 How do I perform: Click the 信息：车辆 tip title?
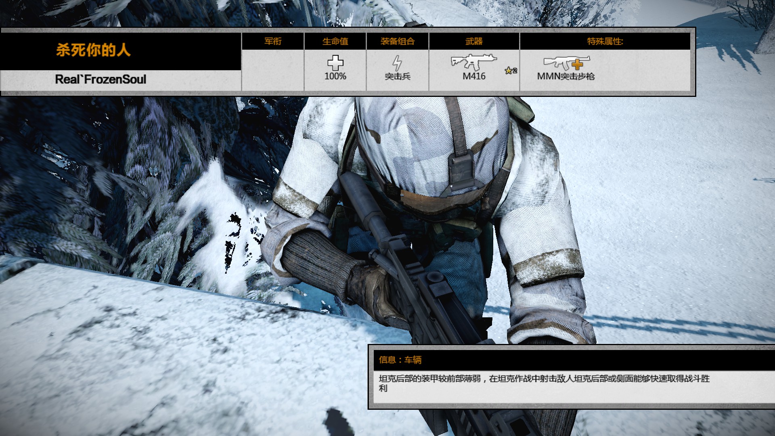point(400,360)
